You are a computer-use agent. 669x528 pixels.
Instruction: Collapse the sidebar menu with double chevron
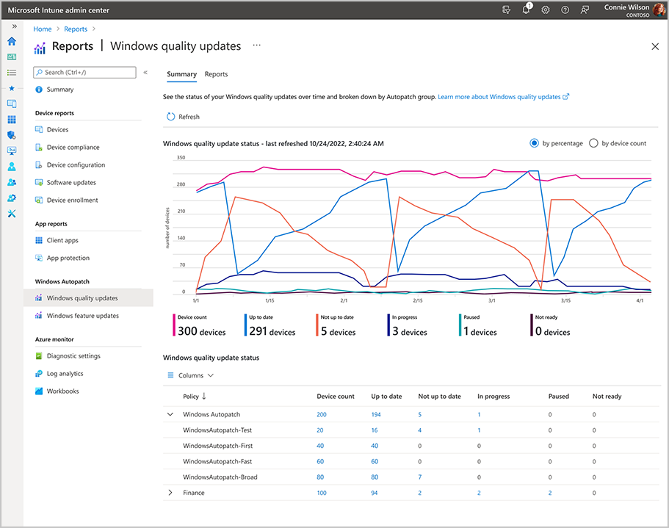pos(145,72)
